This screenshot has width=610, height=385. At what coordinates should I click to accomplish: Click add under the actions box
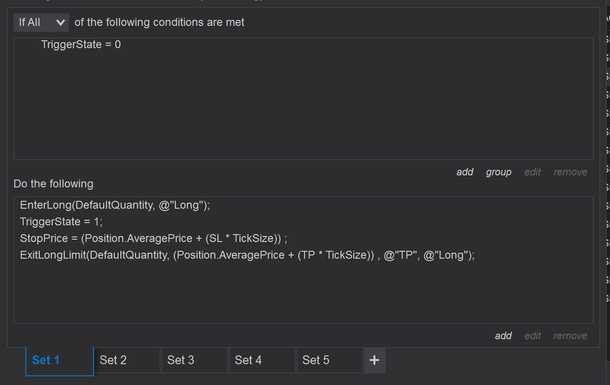click(x=503, y=336)
